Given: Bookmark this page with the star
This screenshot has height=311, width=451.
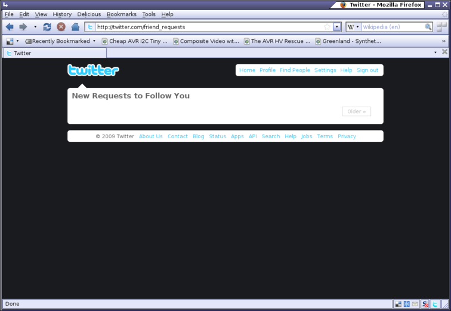Looking at the screenshot, I should 327,27.
